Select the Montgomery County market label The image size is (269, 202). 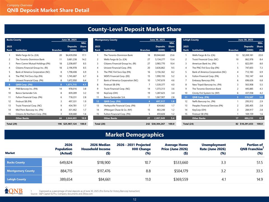[x=23, y=171]
